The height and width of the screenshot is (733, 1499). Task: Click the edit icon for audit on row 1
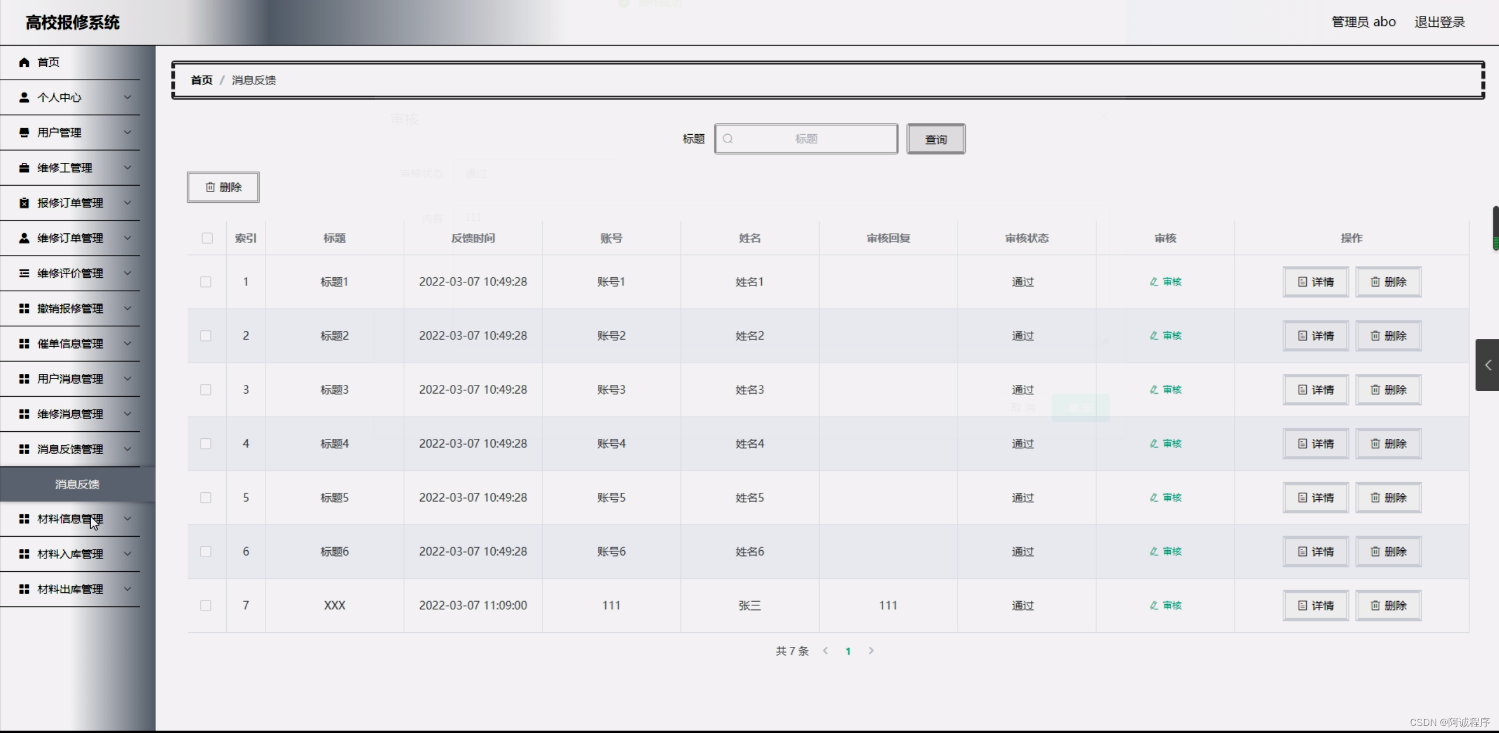1154,282
